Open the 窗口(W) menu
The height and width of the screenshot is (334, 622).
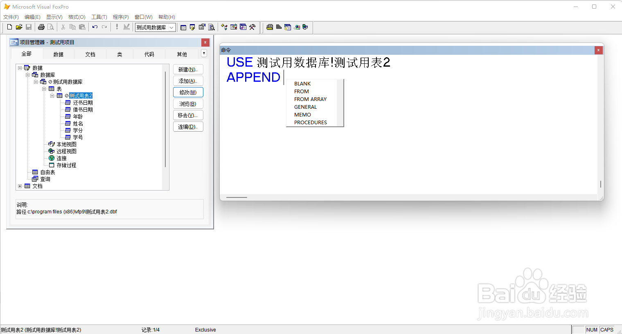[x=144, y=17]
